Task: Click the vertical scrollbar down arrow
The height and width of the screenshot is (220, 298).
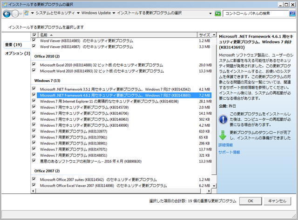Action: tap(214, 186)
